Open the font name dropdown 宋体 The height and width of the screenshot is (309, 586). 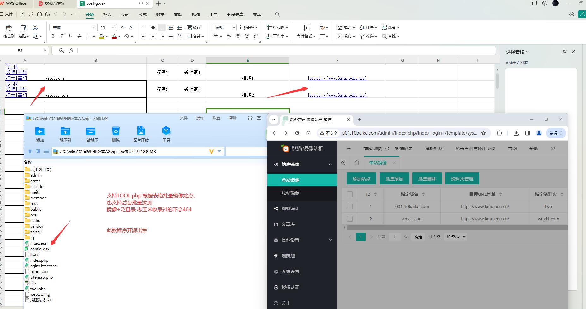tap(94, 27)
